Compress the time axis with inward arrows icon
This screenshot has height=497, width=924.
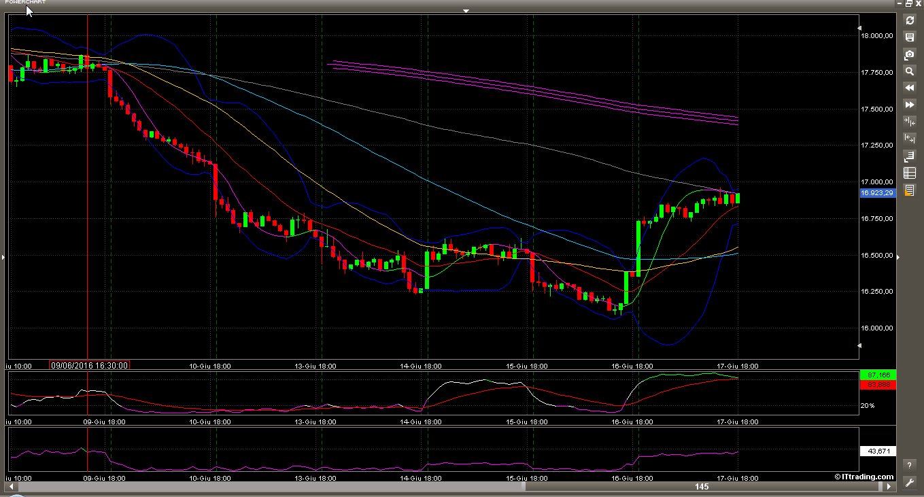tap(909, 122)
